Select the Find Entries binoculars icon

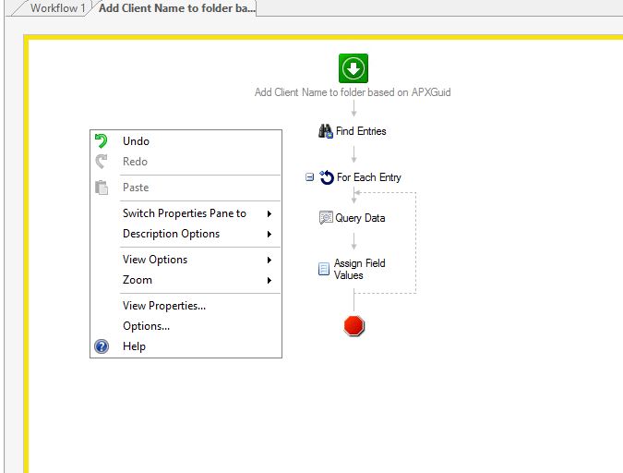pos(325,131)
